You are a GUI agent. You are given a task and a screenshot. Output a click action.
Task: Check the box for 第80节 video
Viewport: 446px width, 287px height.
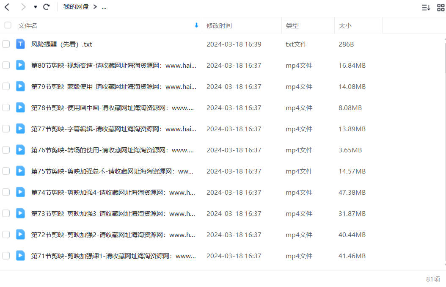[x=6, y=65]
